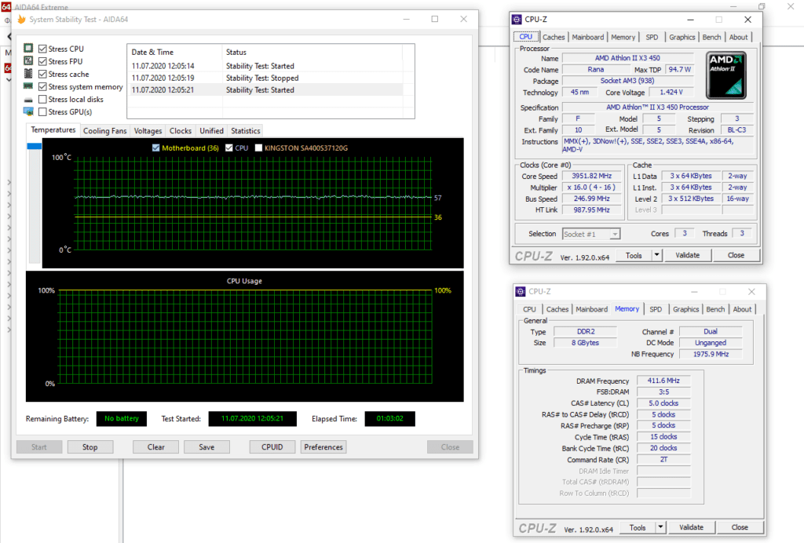Show the KINGSTON SA400S37120G temperature line

pos(258,148)
